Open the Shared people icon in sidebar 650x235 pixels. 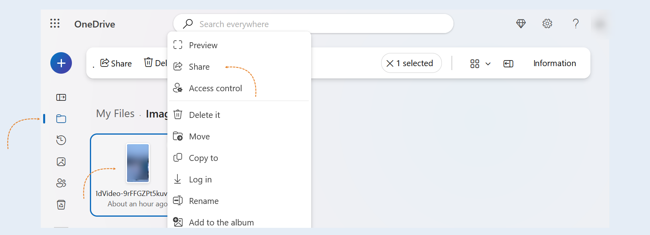tap(61, 183)
